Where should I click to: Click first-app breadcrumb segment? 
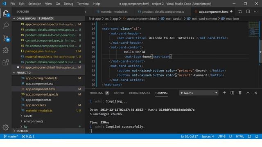pos(95,19)
